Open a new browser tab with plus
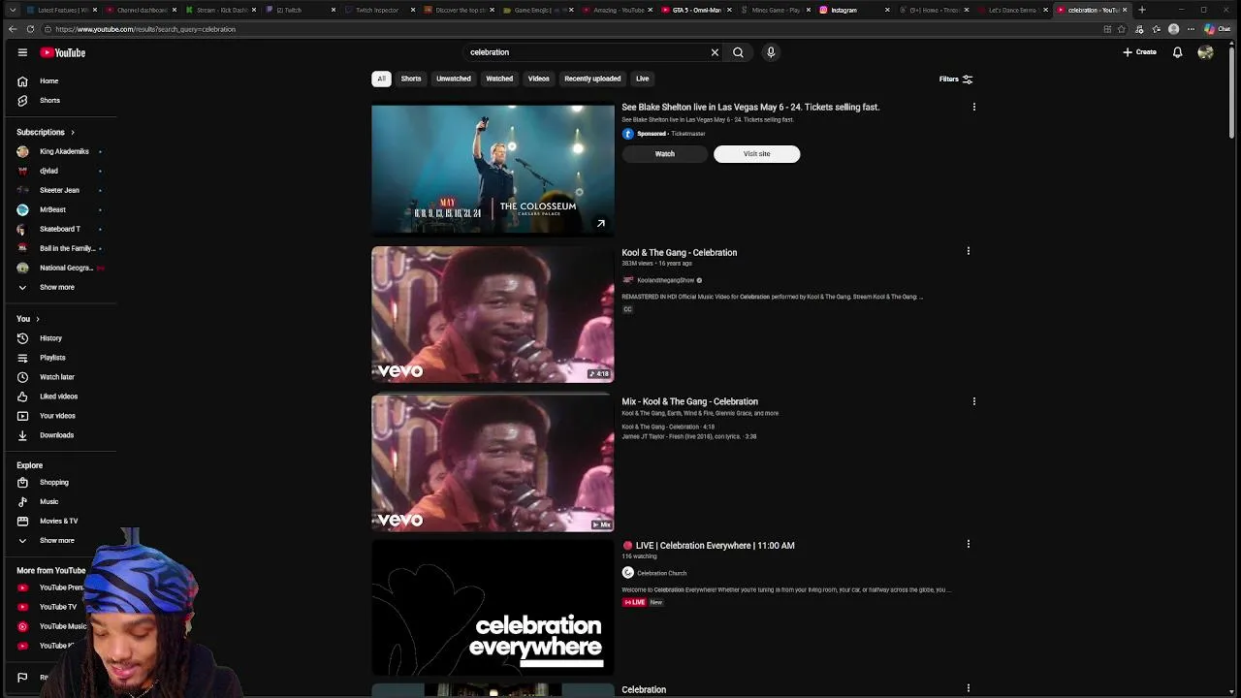The height and width of the screenshot is (698, 1241). point(1141,10)
